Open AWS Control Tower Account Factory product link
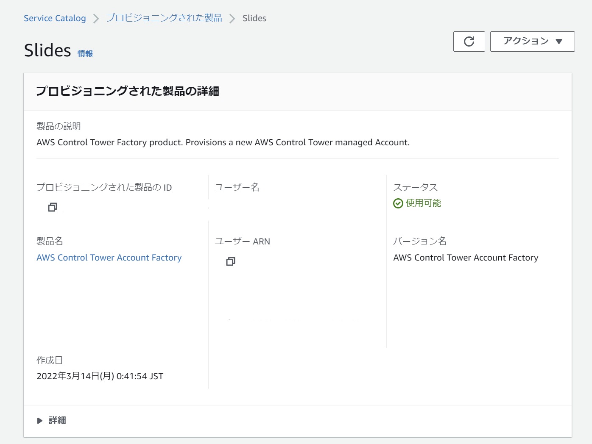Image resolution: width=592 pixels, height=444 pixels. click(109, 258)
